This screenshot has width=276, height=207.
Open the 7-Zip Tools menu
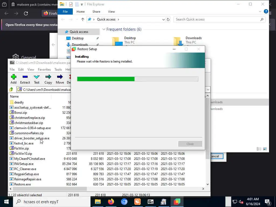click(58, 69)
